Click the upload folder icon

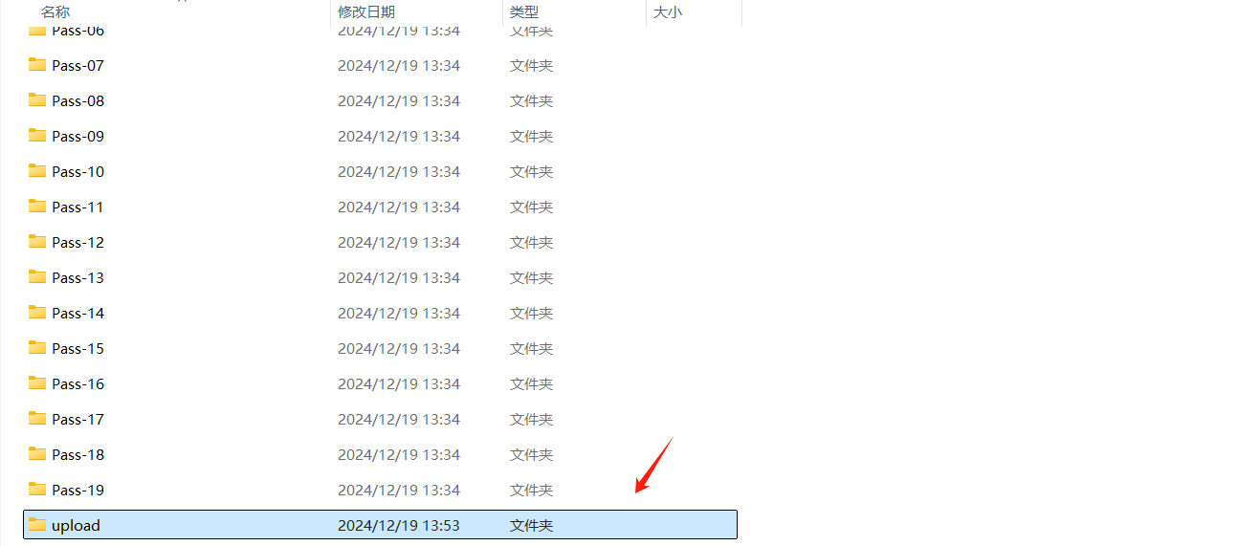(x=37, y=525)
